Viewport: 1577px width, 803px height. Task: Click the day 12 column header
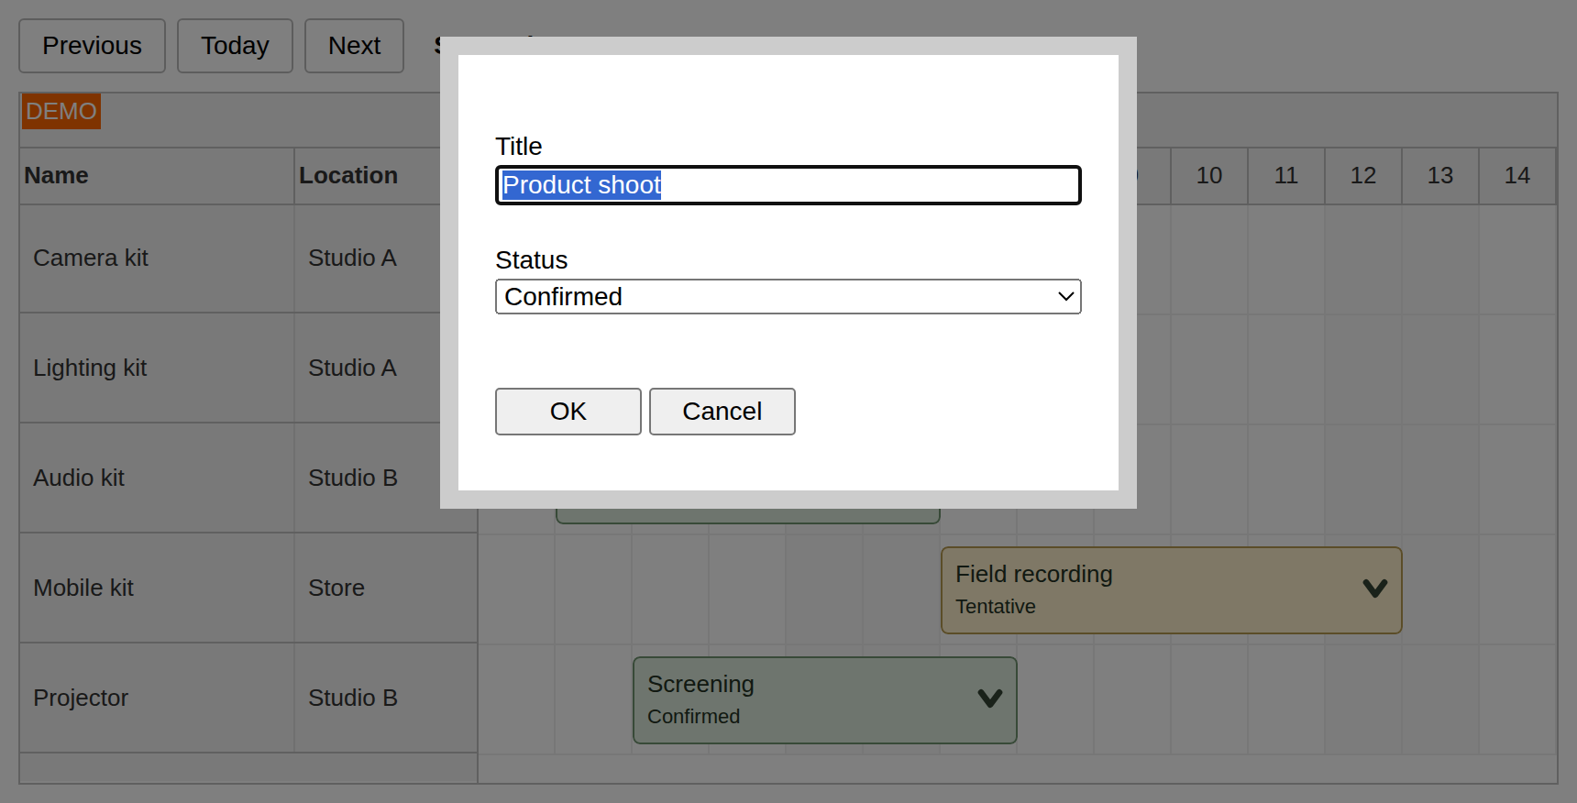1363,176
